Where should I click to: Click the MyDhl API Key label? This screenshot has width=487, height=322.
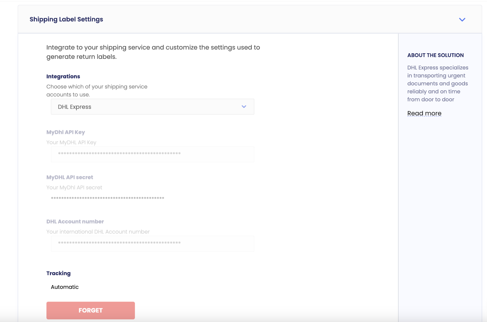coord(65,132)
